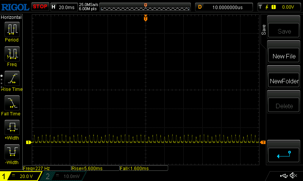Select the Period measurement icon
Viewport: 303px width, 181px height.
pyautogui.click(x=11, y=29)
